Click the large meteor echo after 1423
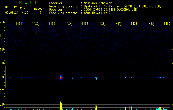173x110 pixels. [x=61, y=78]
